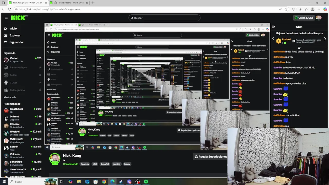Launch File Explorer from taskbar
Viewport: 329px width, 185px height.
(79, 182)
